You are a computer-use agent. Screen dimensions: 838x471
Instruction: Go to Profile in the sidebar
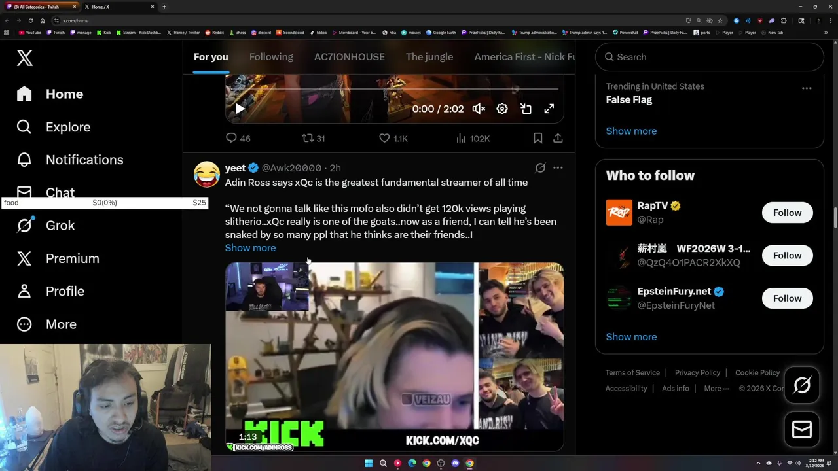point(50,291)
